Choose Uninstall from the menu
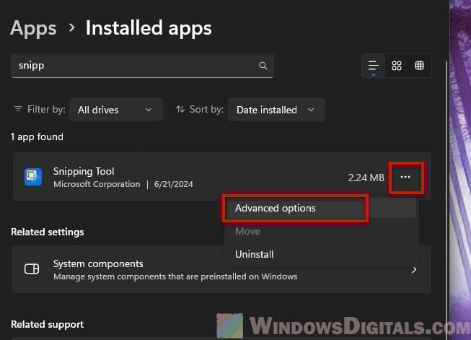 click(320, 254)
